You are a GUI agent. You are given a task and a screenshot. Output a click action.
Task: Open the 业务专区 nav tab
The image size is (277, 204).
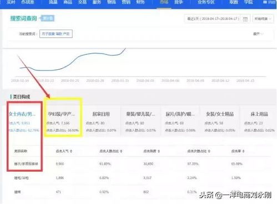(206, 2)
